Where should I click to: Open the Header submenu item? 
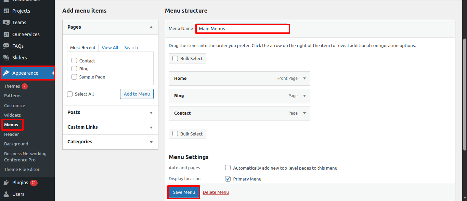coord(11,134)
